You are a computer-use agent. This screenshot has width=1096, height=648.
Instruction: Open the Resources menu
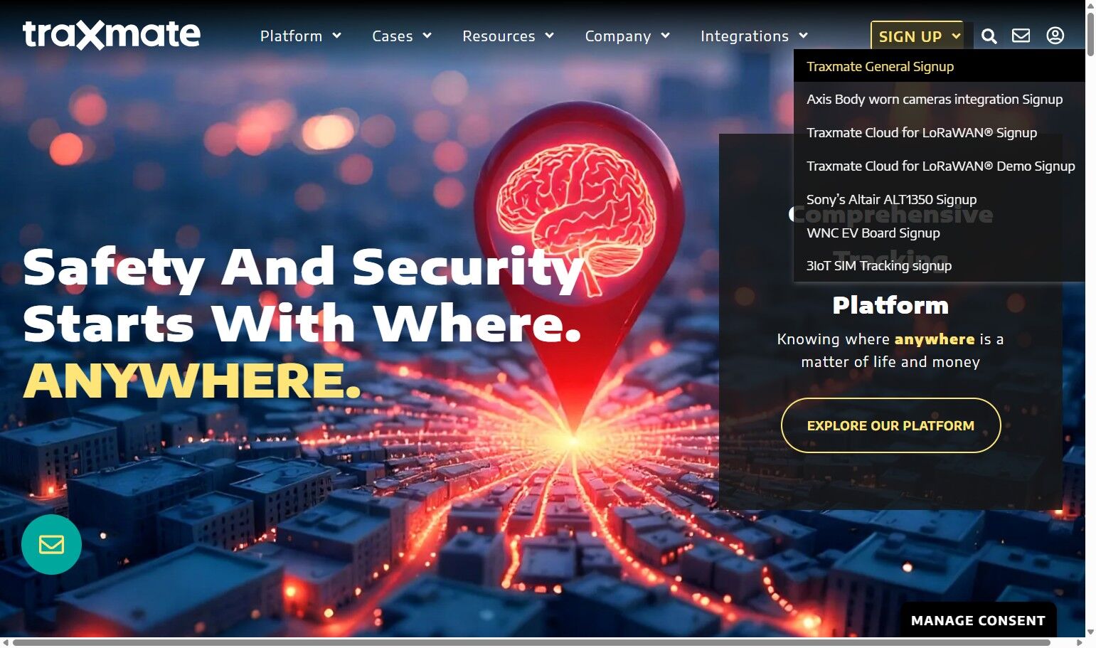pos(508,36)
